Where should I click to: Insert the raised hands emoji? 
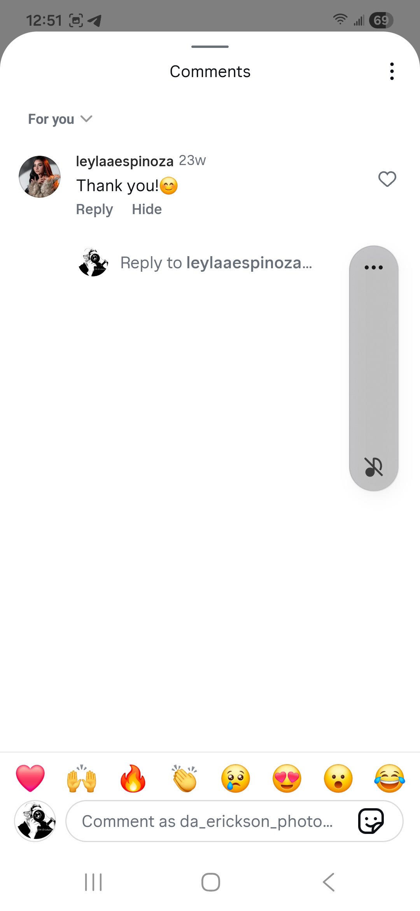pos(82,778)
